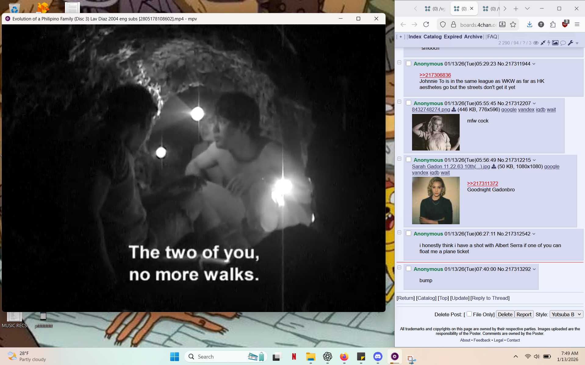Viewport: 585px width, 365px height.
Task: Click the inward arrows icon in 4chan header
Action: click(x=543, y=43)
